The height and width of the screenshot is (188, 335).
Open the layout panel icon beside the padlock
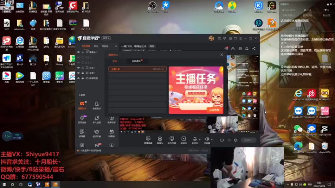click(240, 48)
